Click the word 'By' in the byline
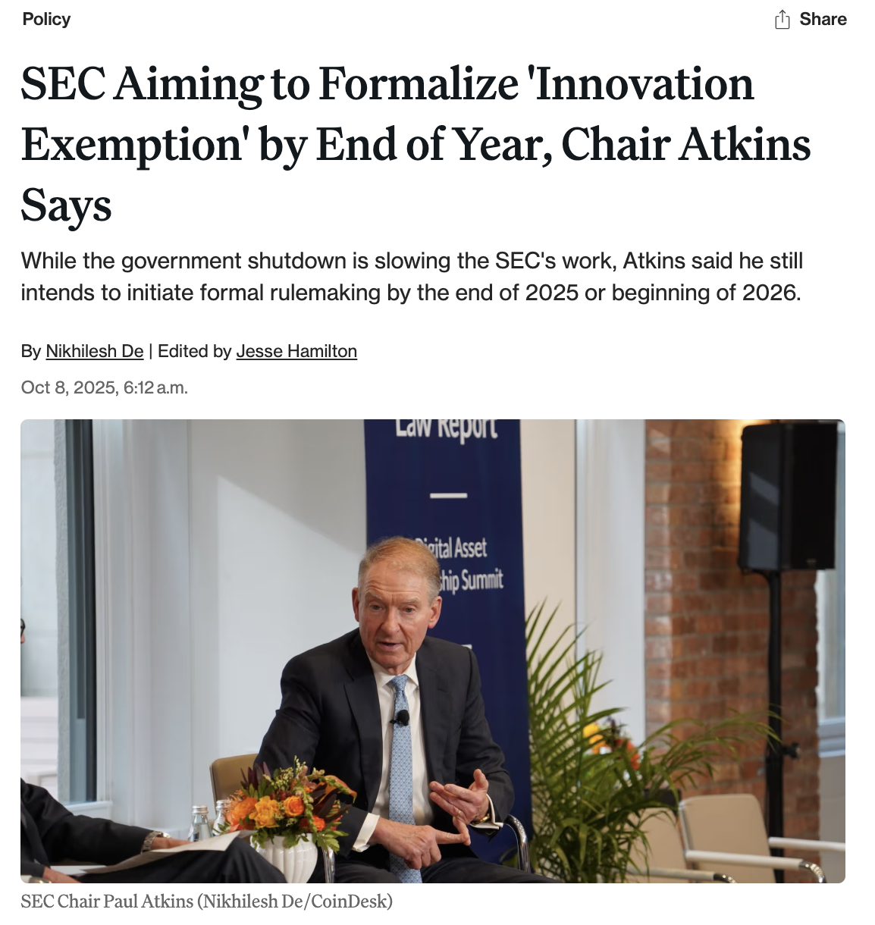 [30, 351]
